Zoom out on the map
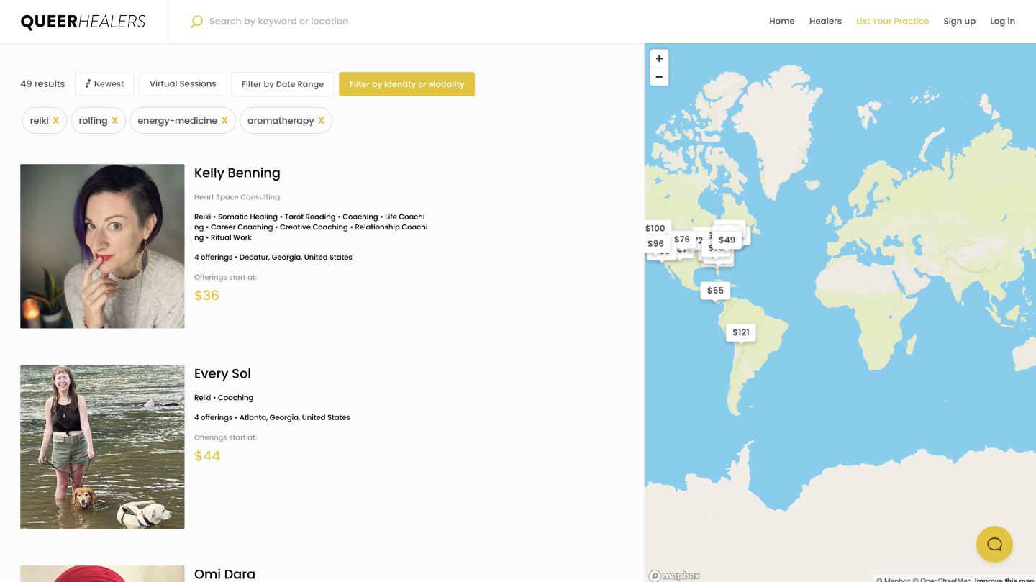 coord(659,77)
